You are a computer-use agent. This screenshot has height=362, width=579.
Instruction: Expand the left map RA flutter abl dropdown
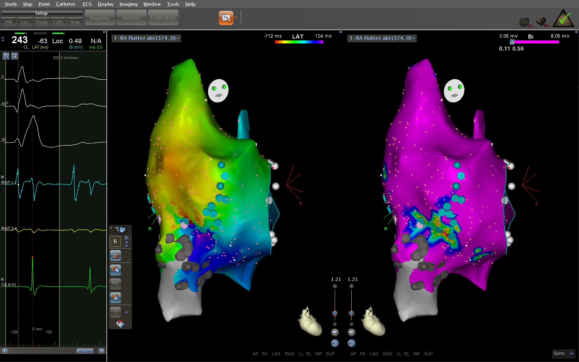(x=146, y=38)
